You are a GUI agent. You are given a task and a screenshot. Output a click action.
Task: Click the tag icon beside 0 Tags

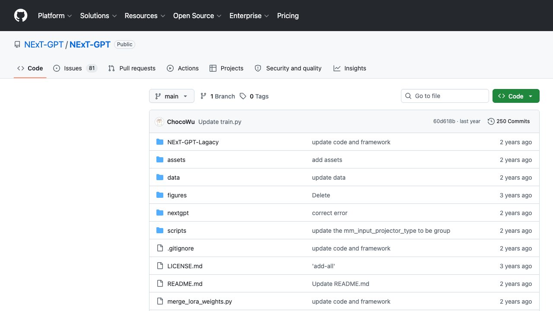243,96
